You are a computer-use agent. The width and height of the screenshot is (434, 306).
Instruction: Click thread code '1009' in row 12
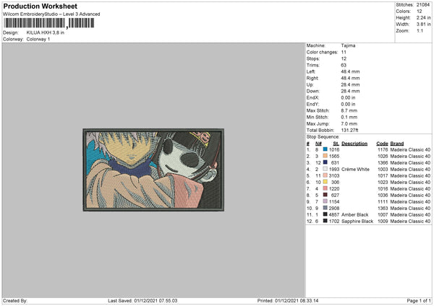383,222
